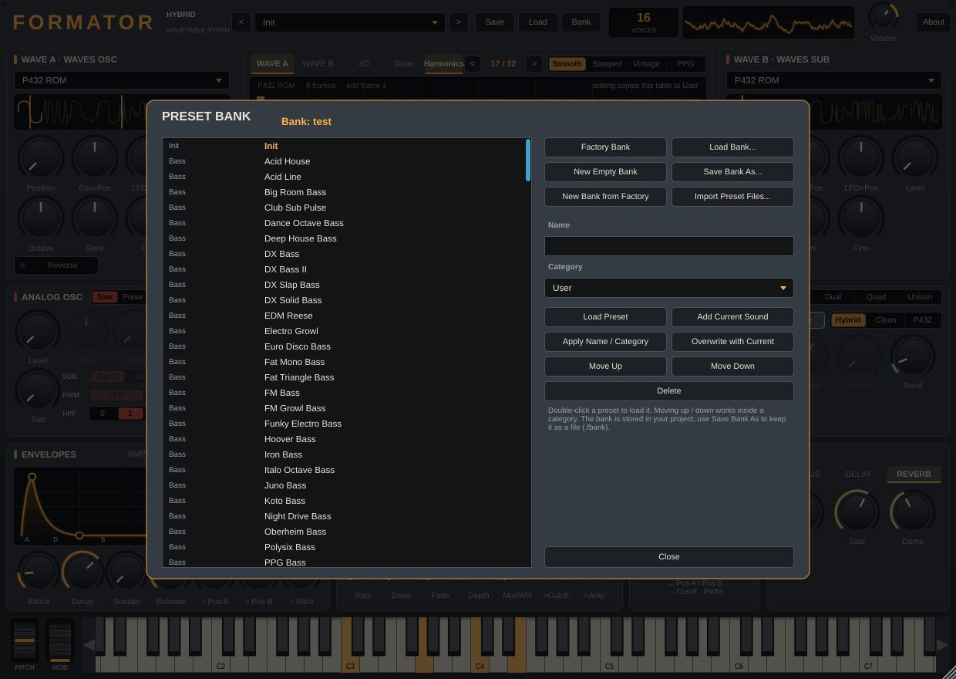Click the Volume knob
Viewport: 956px width, 679px height.
tap(884, 17)
